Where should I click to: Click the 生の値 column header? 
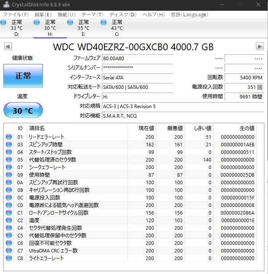235,128
